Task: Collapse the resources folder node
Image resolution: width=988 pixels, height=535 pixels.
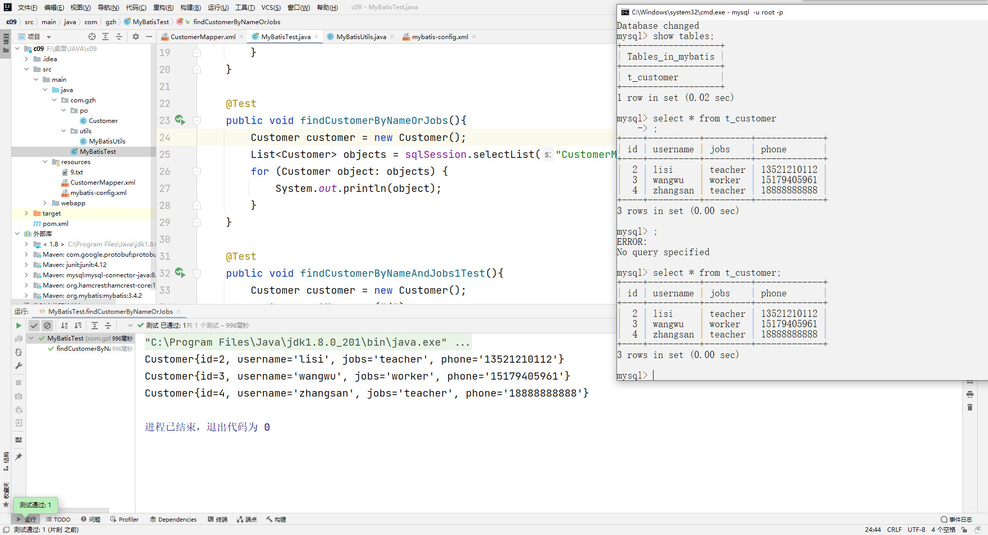Action: coord(45,162)
